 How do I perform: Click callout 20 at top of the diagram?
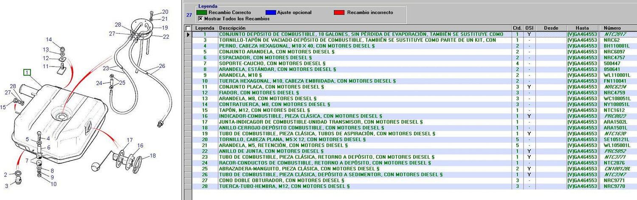pyautogui.click(x=165, y=12)
